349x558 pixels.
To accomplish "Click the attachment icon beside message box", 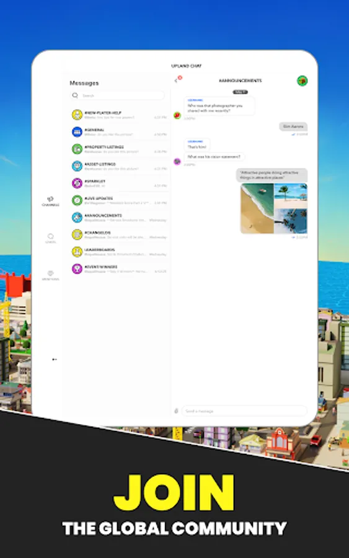I will pyautogui.click(x=176, y=411).
